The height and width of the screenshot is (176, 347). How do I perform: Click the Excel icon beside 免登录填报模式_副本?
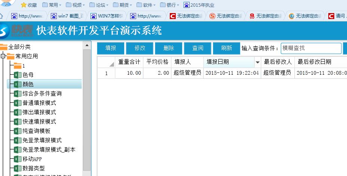click(x=18, y=150)
